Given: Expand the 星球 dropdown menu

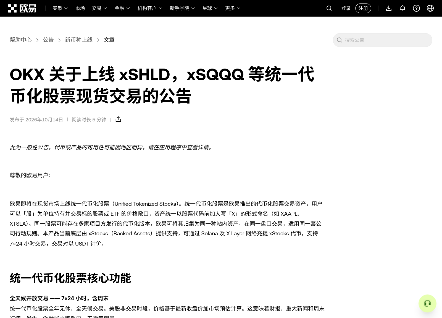Looking at the screenshot, I should coord(210,8).
